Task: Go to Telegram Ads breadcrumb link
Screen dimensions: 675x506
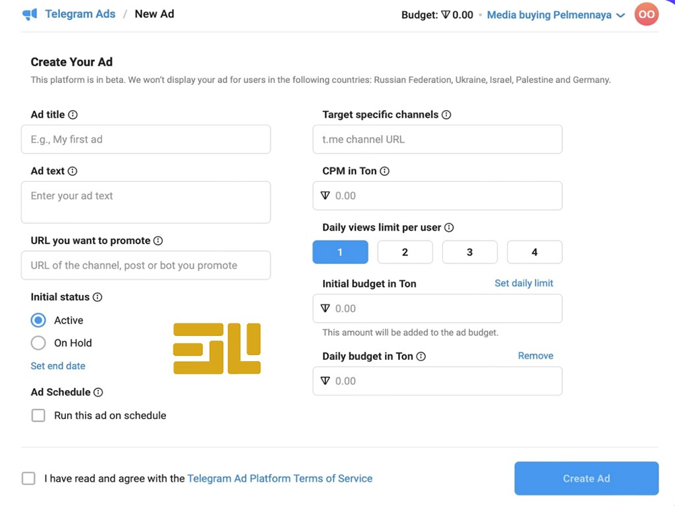Action: point(80,14)
